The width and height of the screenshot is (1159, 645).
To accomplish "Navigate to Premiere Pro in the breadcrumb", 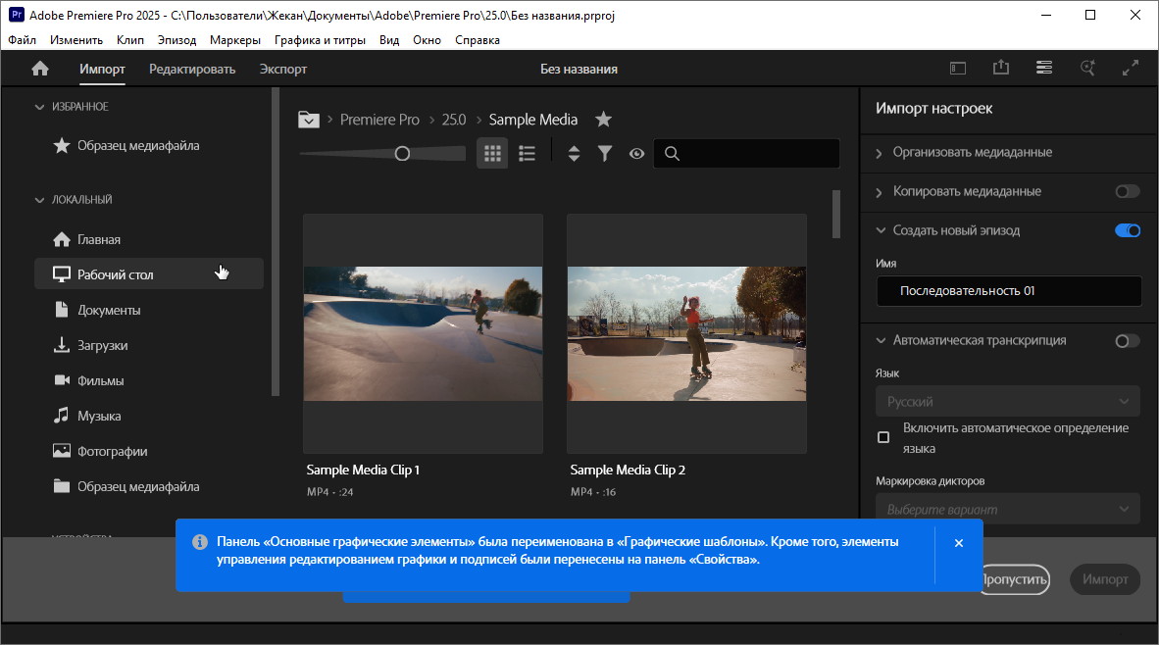I will tap(379, 120).
